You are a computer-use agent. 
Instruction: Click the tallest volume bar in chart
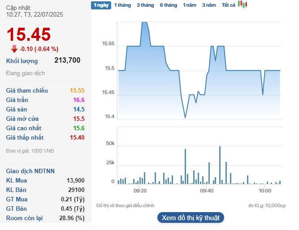(220, 165)
